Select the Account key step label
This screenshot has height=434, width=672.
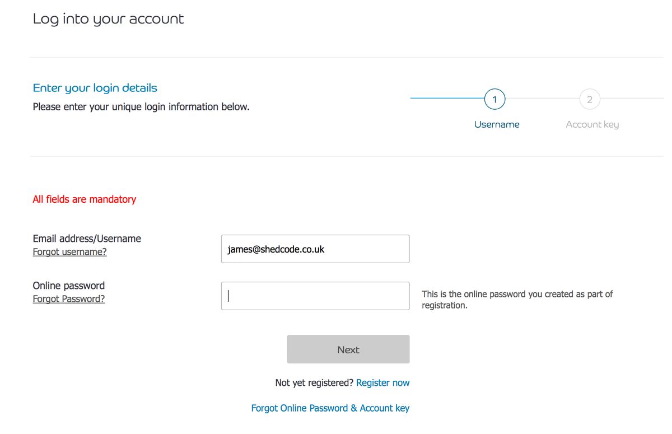click(x=592, y=124)
